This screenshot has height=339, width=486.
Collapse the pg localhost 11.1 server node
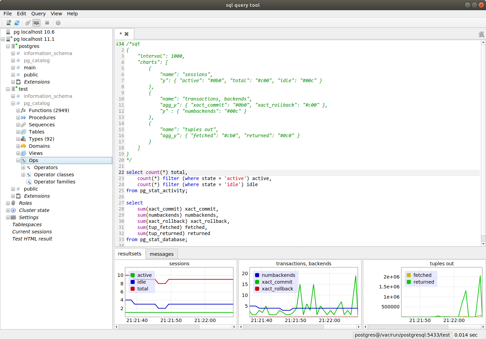pos(3,39)
